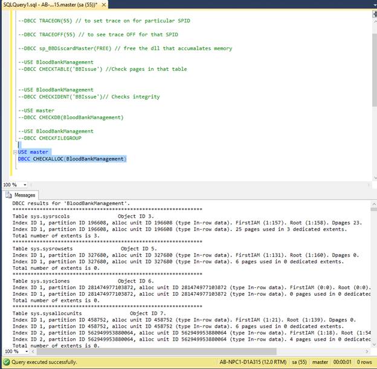Click the DBCC CHECKTABLE('BBIssue') line
Viewport: 377px width, 369px height.
[x=103, y=69]
